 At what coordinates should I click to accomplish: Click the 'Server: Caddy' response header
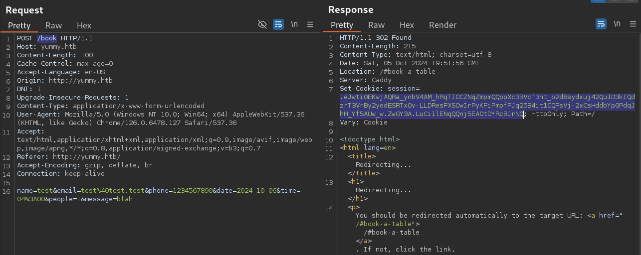tap(366, 80)
